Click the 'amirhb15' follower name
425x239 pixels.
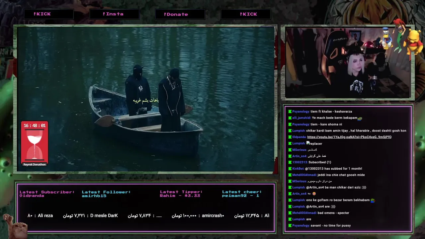[94, 196]
